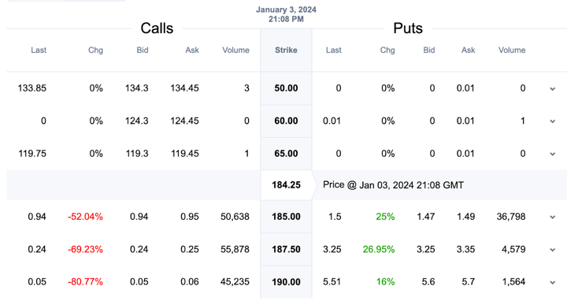The width and height of the screenshot is (567, 305).
Task: Click the Calls Last column header
Action: point(39,50)
